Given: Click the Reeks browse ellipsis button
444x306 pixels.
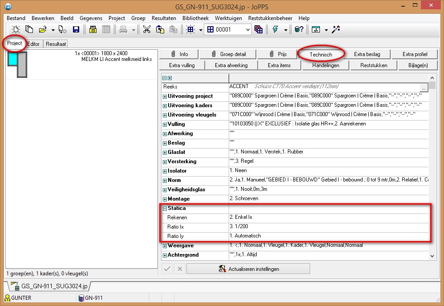Looking at the screenshot, I should (424, 87).
